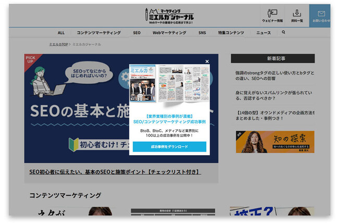
Task: Click the magazine cover image in the popup
Action: click(143, 84)
